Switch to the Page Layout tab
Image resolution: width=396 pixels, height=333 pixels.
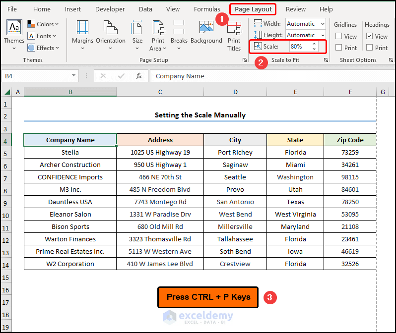point(253,9)
